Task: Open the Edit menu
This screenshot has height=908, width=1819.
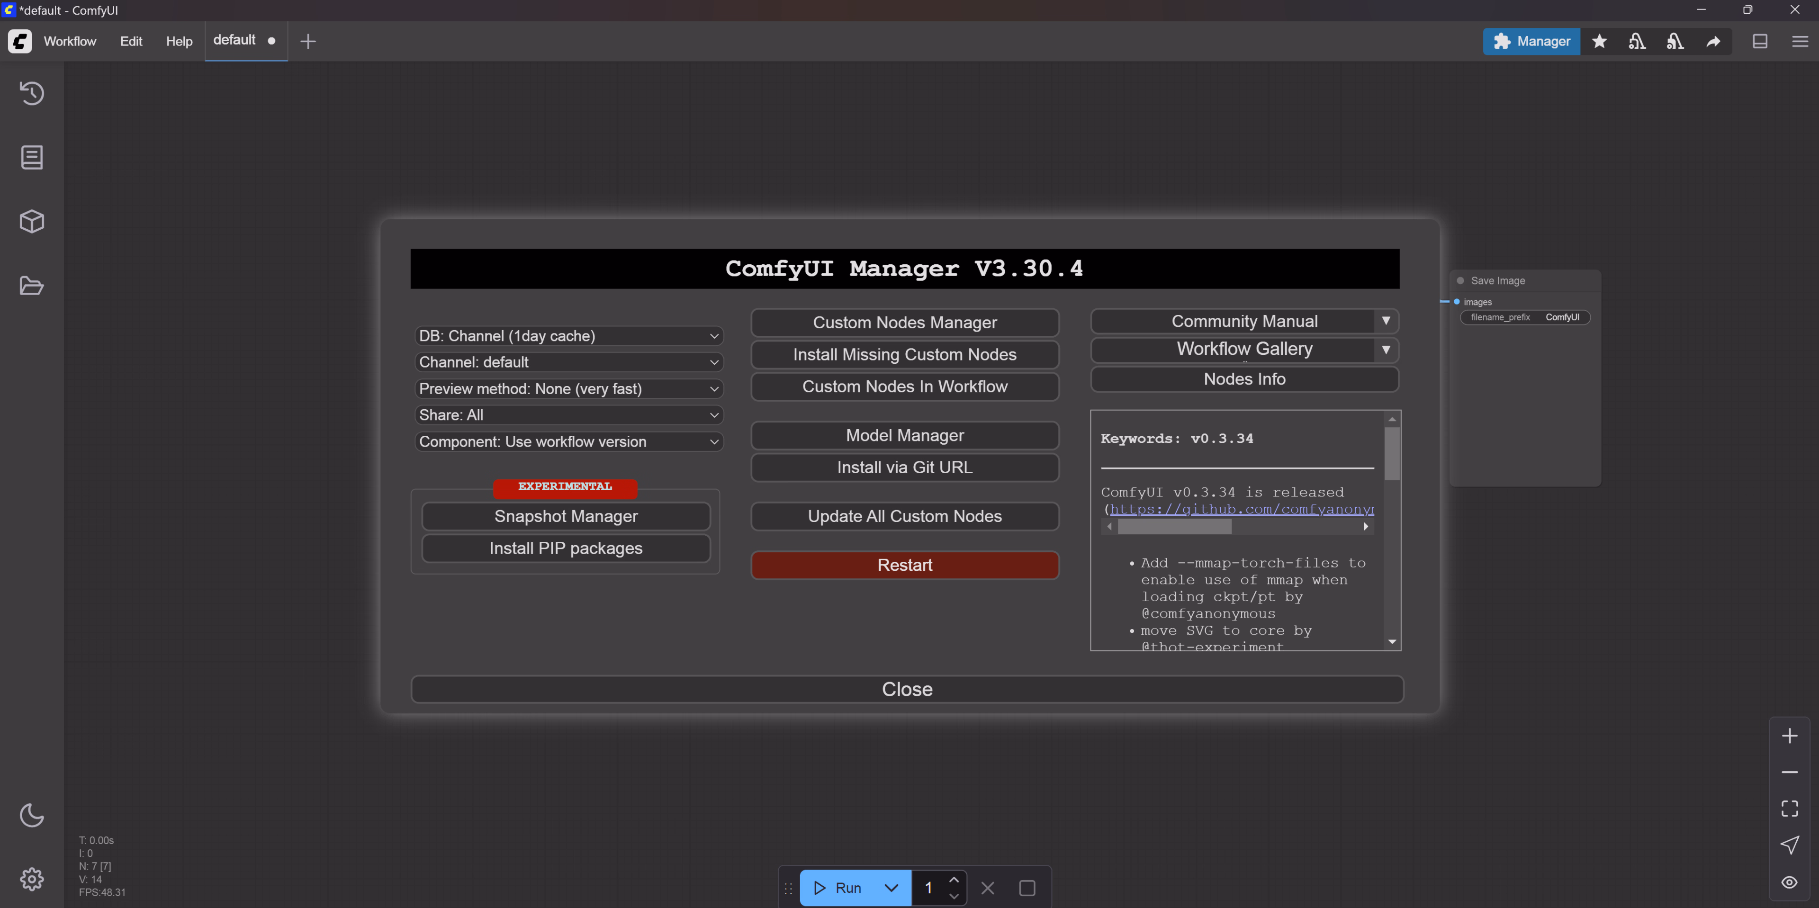Action: click(x=131, y=41)
